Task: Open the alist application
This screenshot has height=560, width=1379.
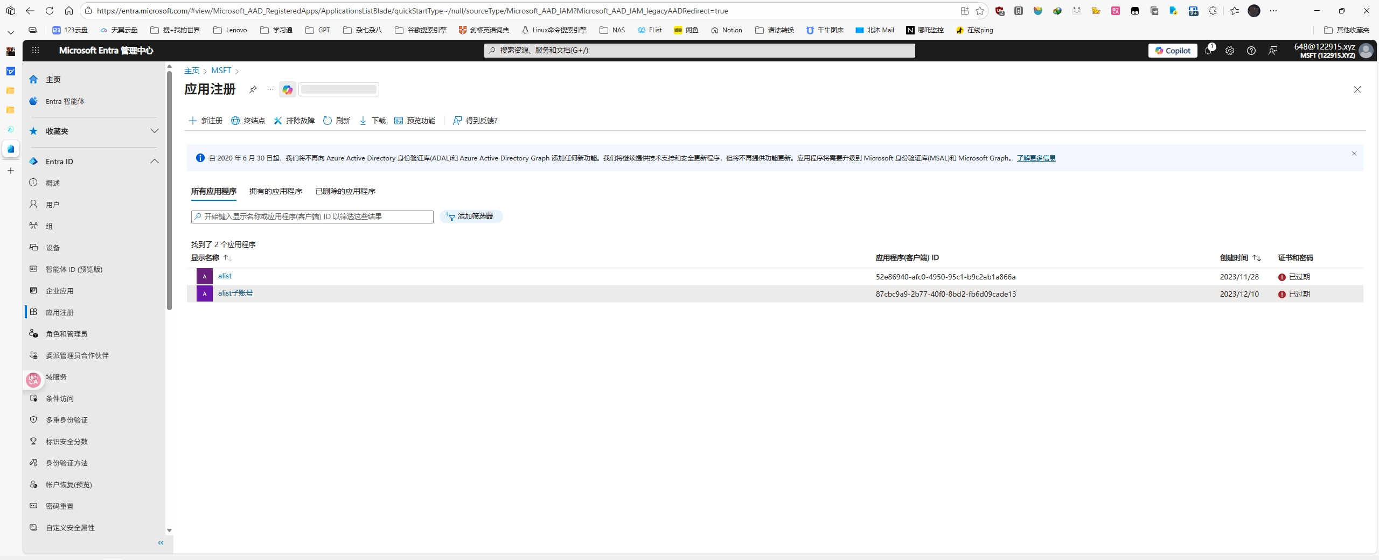Action: coord(225,276)
